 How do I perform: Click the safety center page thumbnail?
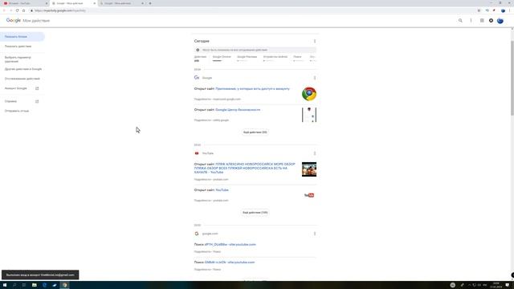[309, 115]
